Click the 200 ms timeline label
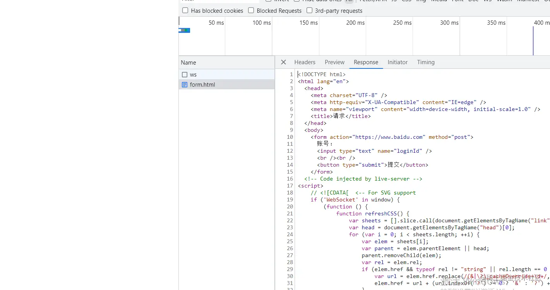550x290 pixels. (x=355, y=23)
